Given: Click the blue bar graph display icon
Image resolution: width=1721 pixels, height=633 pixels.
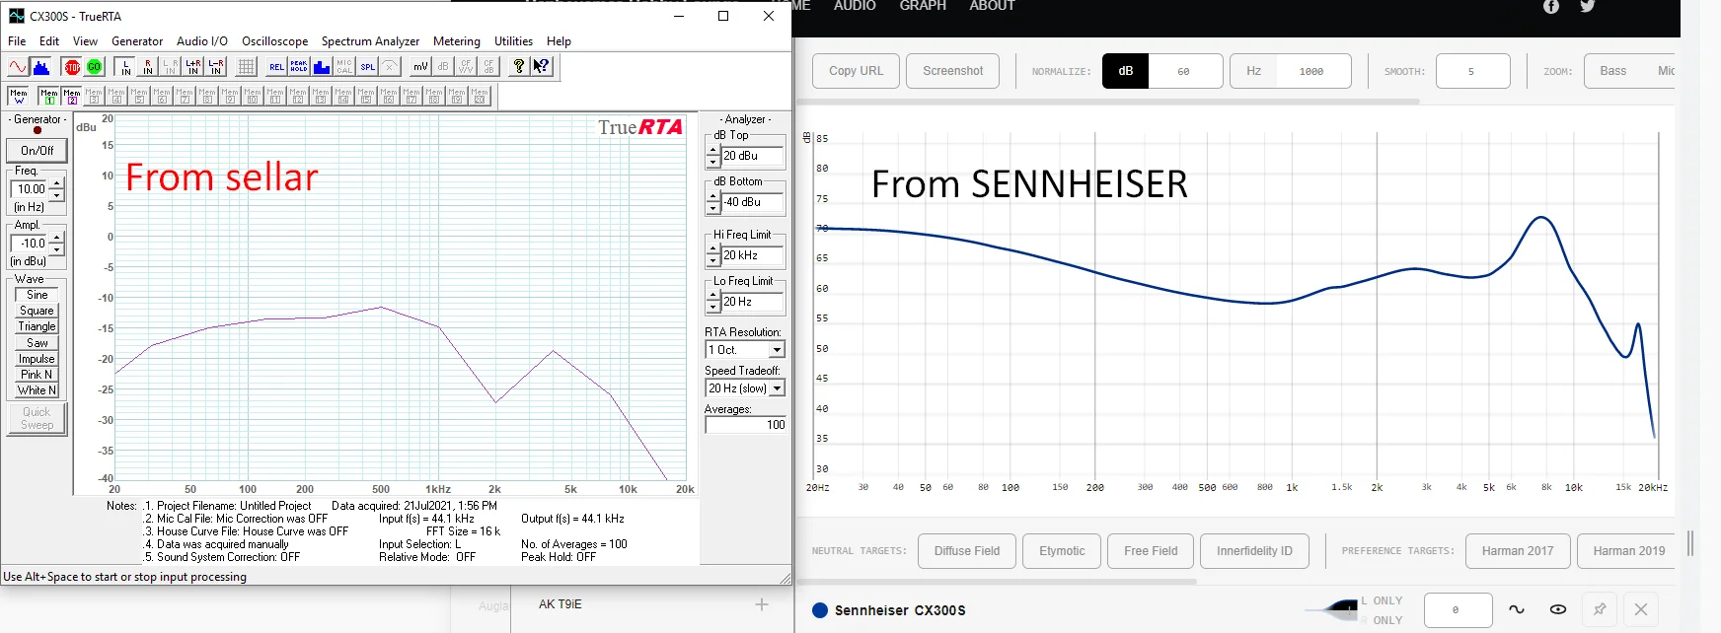Looking at the screenshot, I should (x=321, y=67).
